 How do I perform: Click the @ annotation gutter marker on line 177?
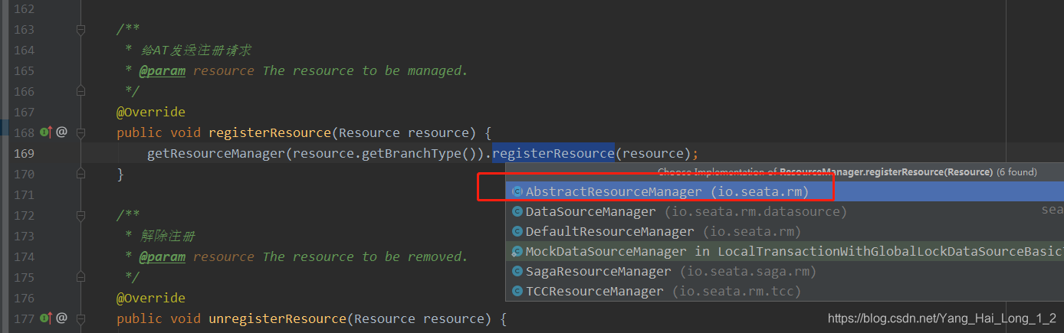pyautogui.click(x=62, y=318)
